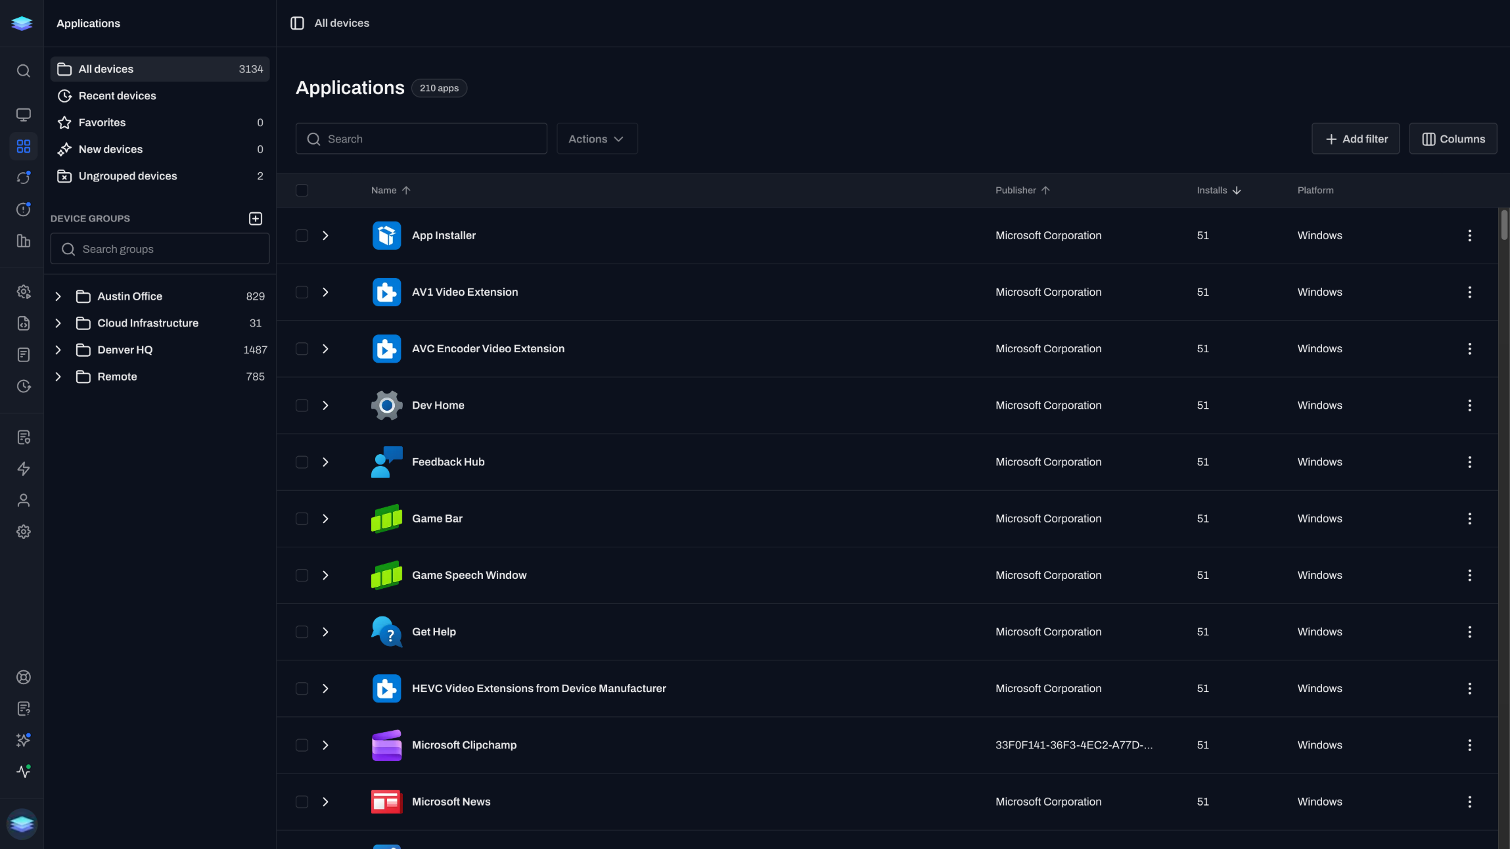Open the user account icon in rail

click(x=24, y=500)
